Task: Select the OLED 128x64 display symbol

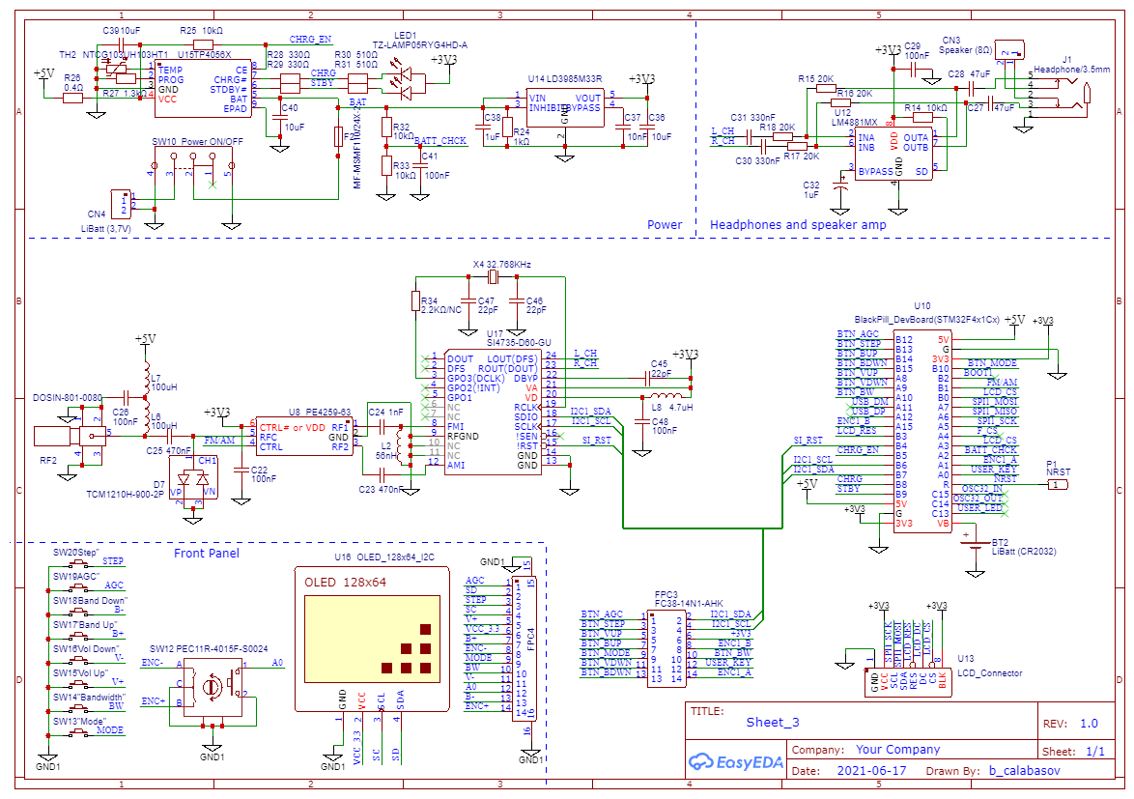Action: tap(371, 628)
